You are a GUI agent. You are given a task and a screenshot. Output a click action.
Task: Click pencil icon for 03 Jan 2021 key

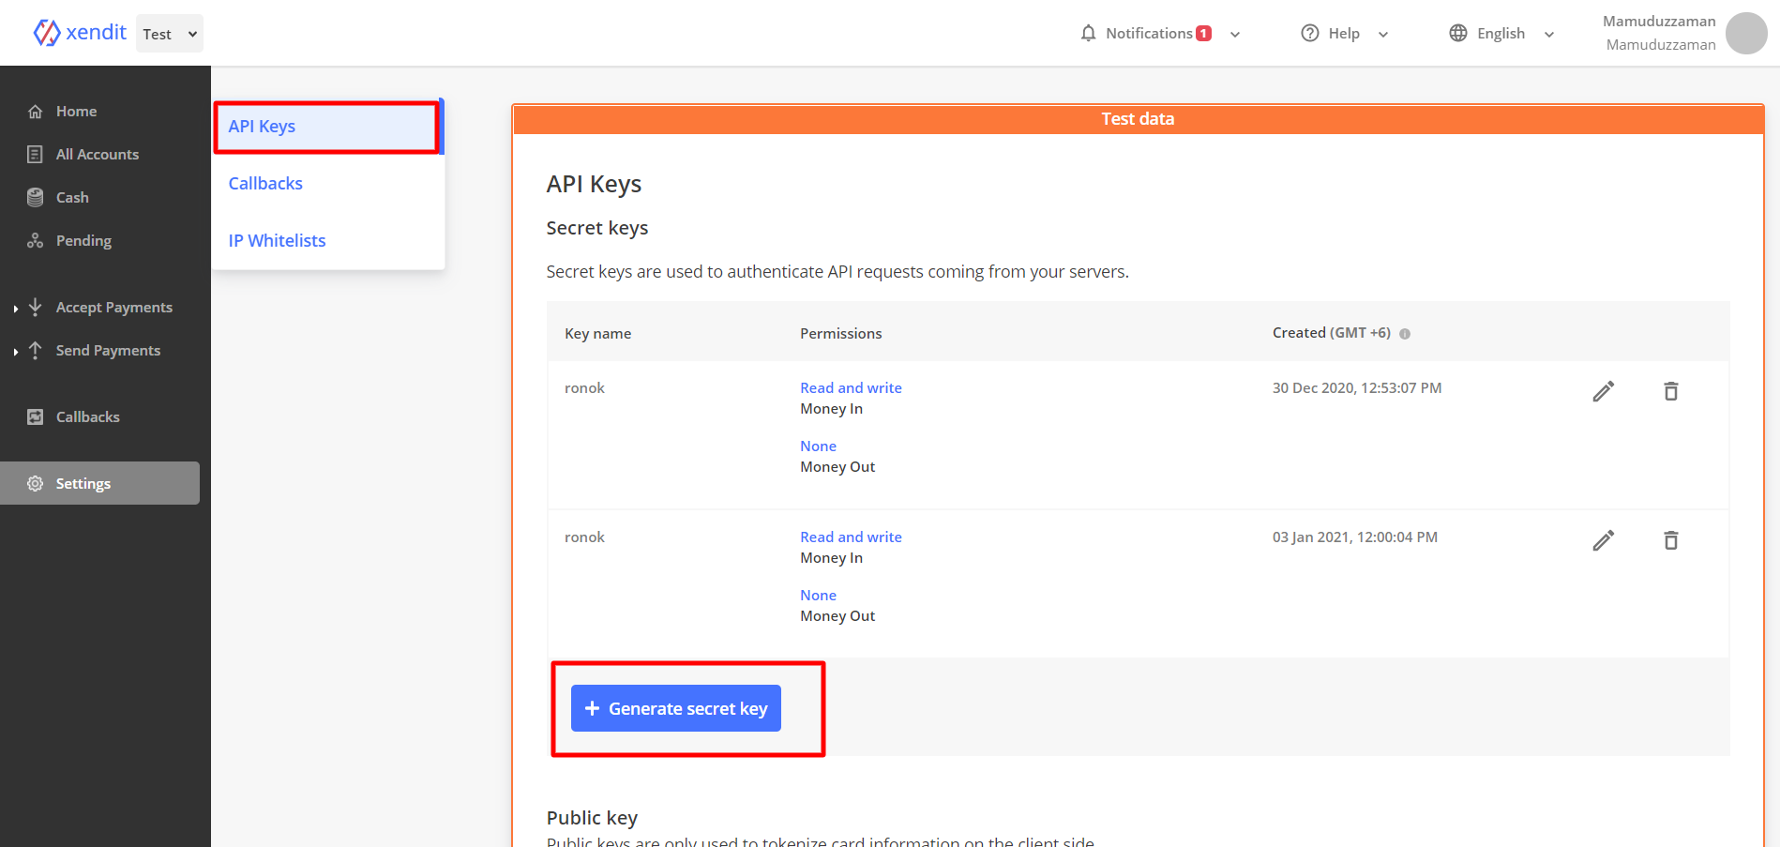pyautogui.click(x=1603, y=540)
